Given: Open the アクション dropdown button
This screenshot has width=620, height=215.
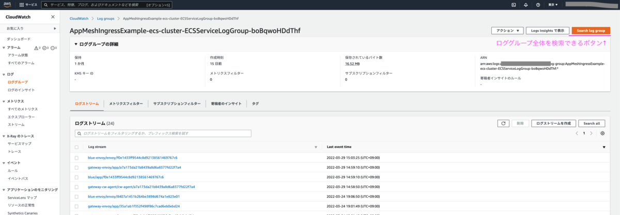Looking at the screenshot, I should click(x=508, y=30).
